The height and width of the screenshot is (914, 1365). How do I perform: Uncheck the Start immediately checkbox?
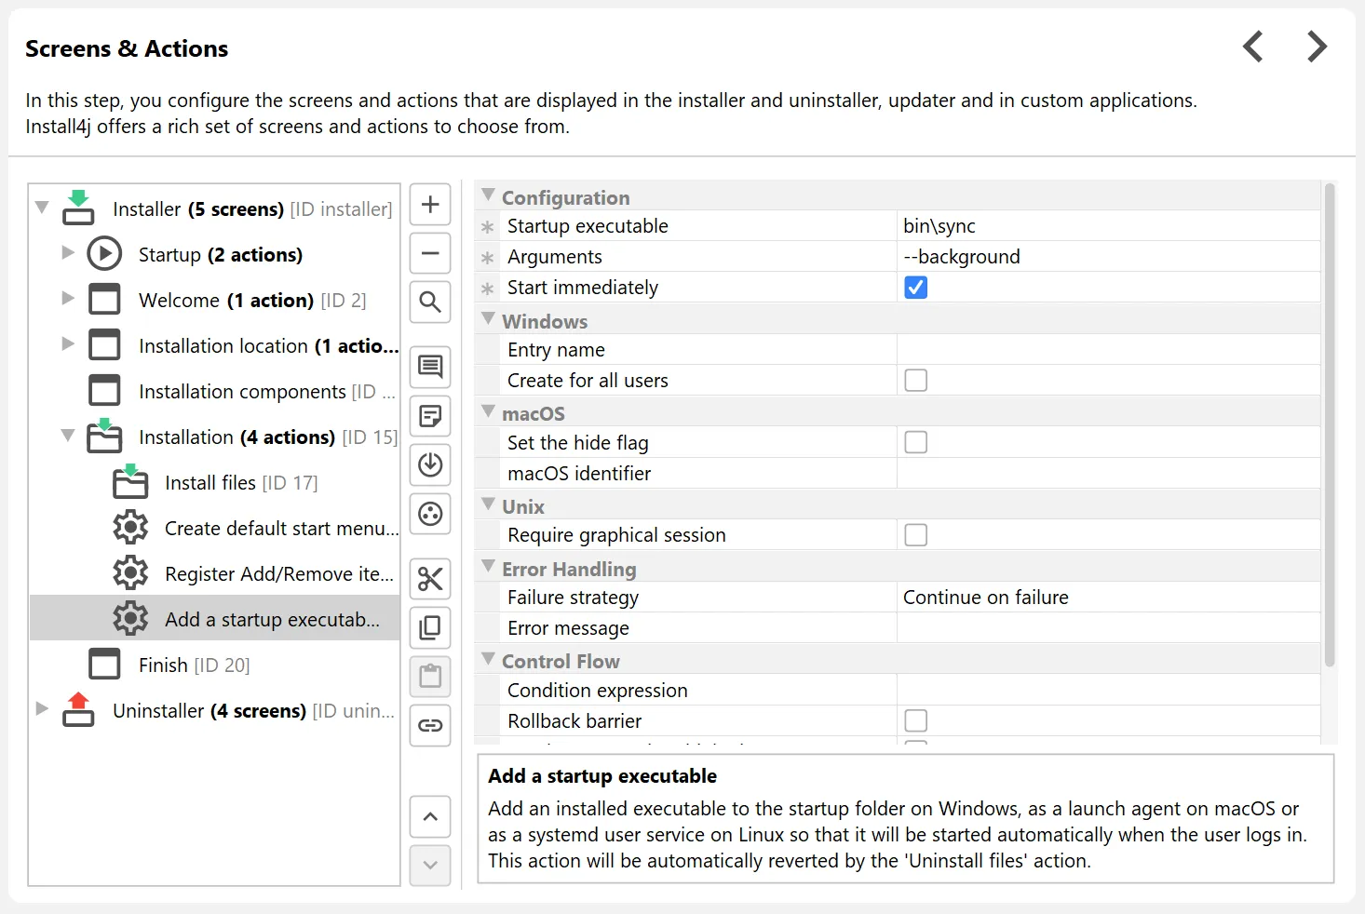(x=916, y=288)
